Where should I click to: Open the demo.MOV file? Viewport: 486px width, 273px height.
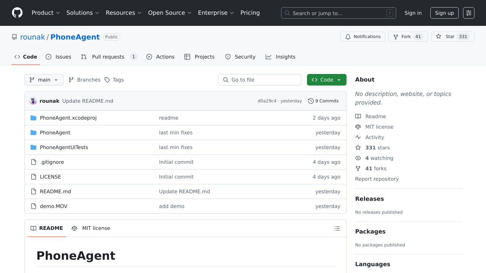click(x=54, y=206)
